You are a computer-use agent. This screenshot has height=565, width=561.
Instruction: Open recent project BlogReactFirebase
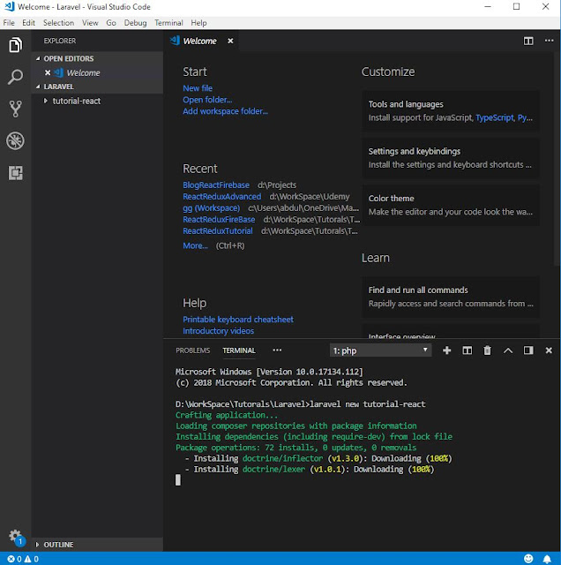(216, 185)
